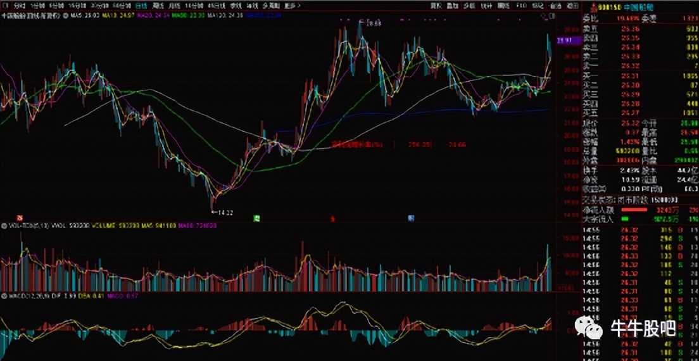Select the 60分钟 period tab
The height and width of the screenshot is (361, 699).
(x=122, y=6)
